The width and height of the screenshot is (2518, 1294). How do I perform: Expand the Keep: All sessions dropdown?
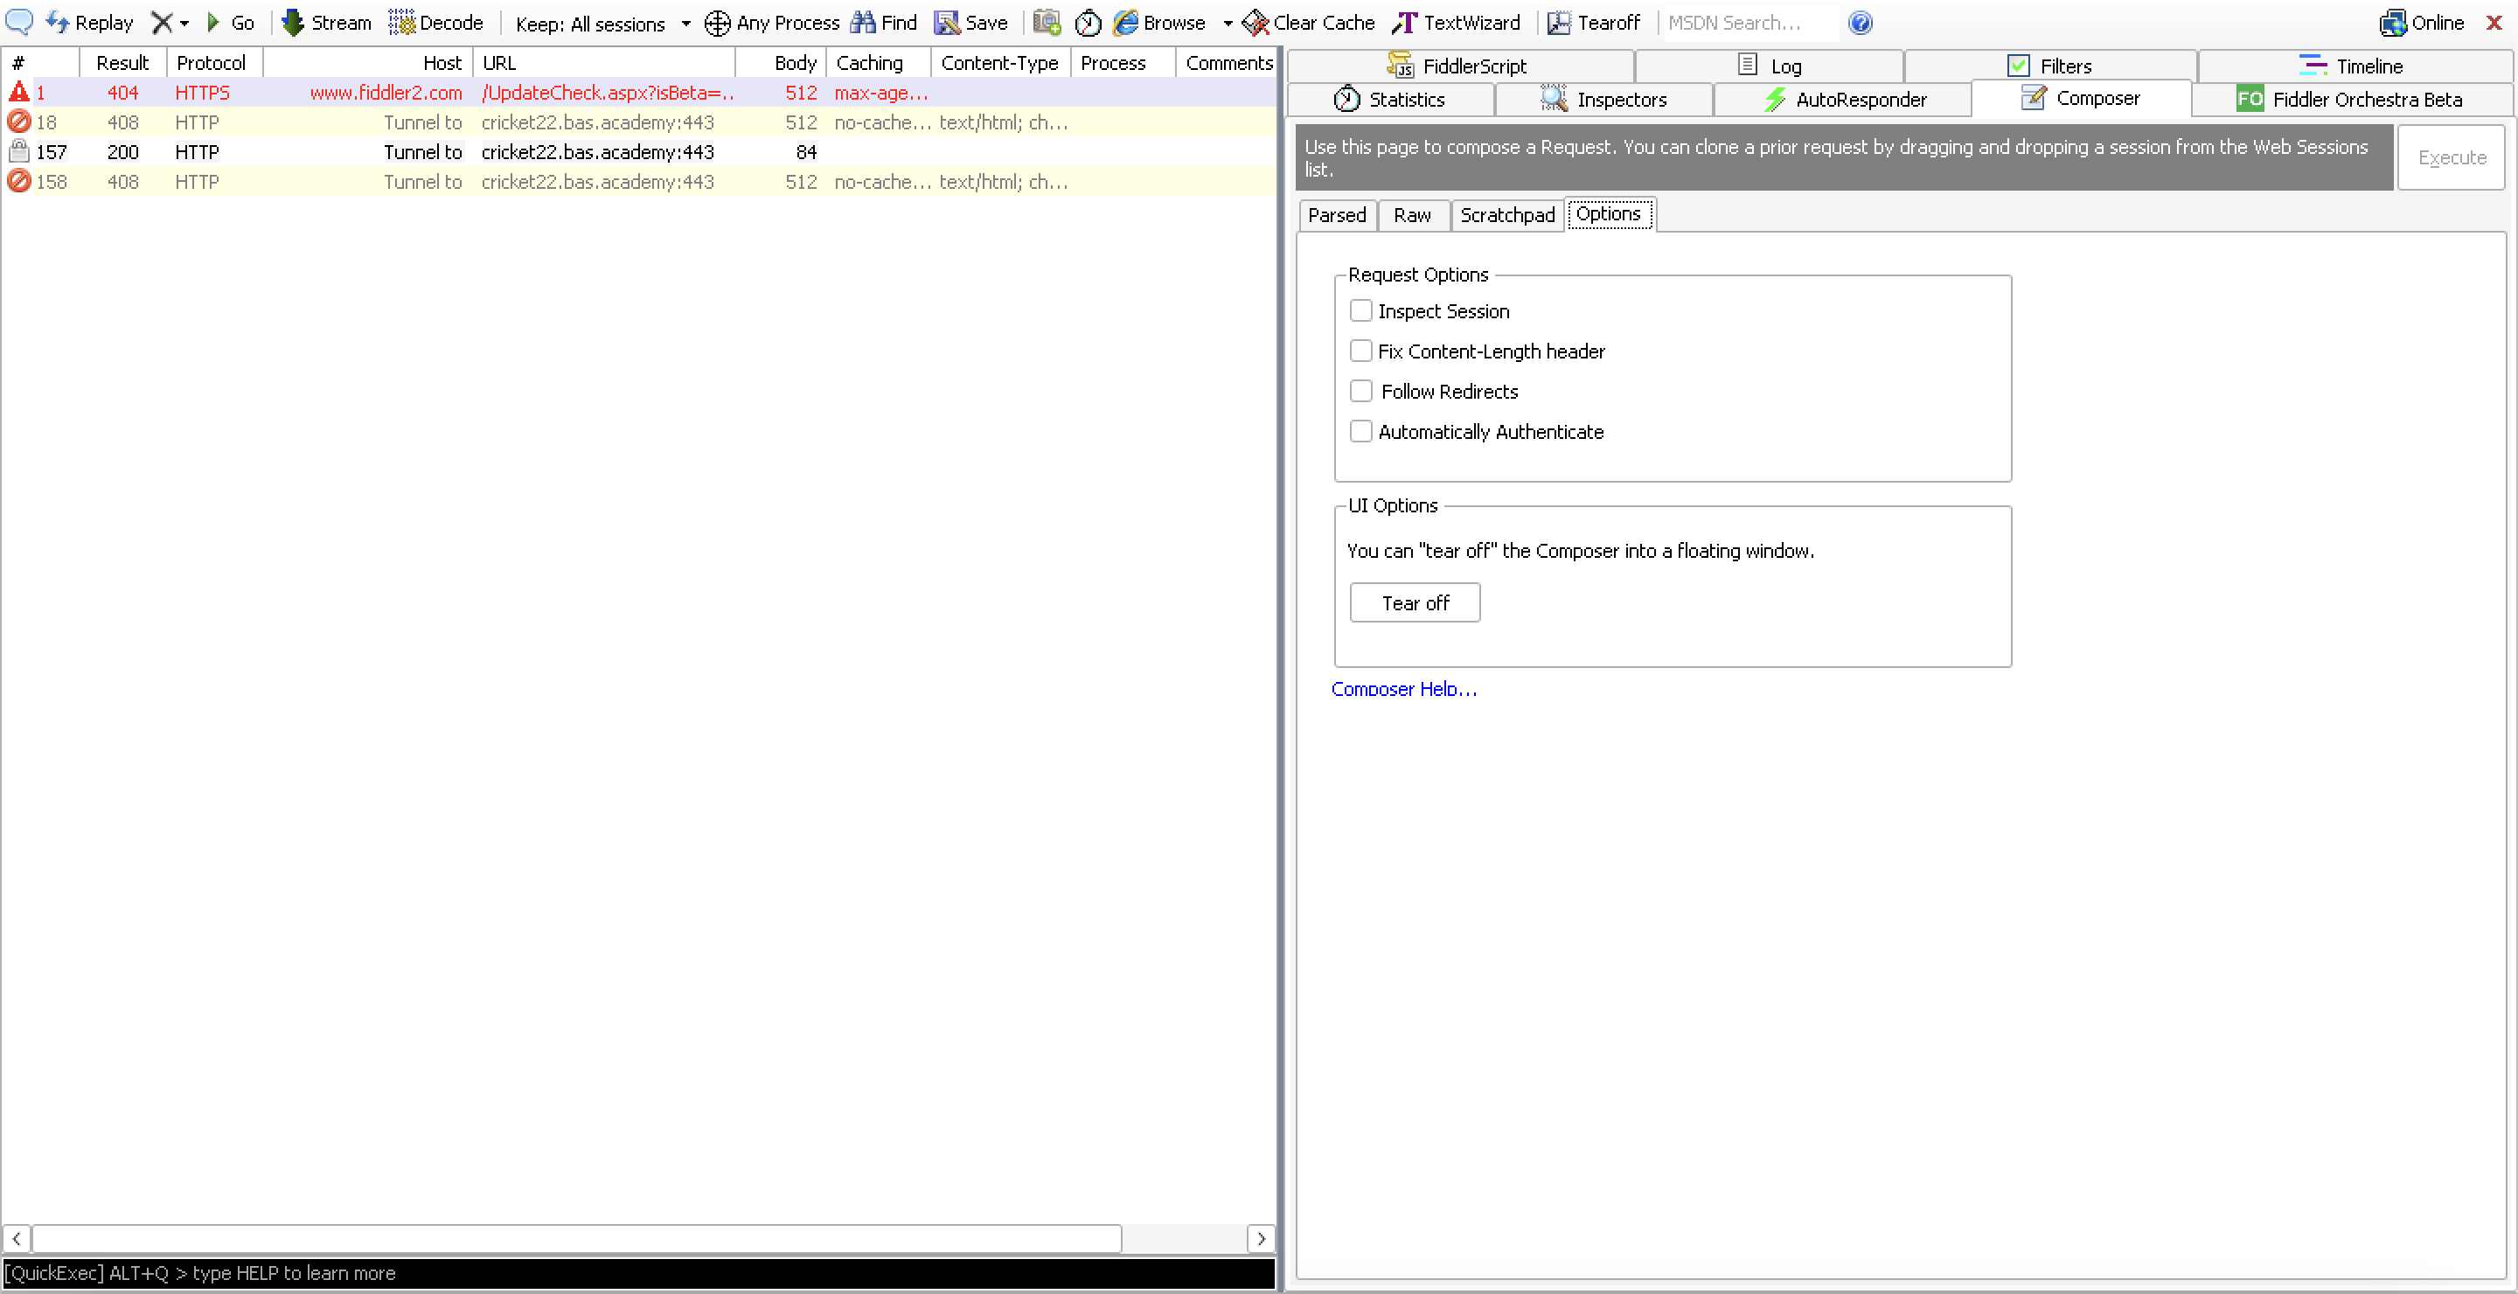685,24
